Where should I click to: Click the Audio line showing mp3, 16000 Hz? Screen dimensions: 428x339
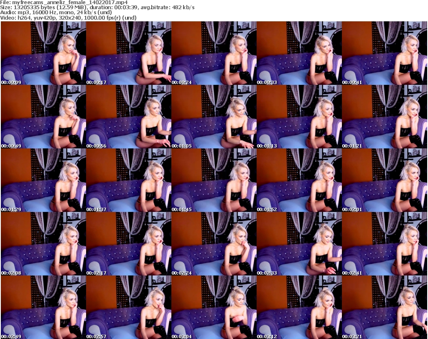56,13
